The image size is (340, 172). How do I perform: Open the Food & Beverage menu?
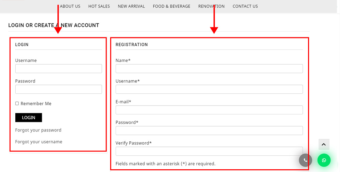coord(171,6)
